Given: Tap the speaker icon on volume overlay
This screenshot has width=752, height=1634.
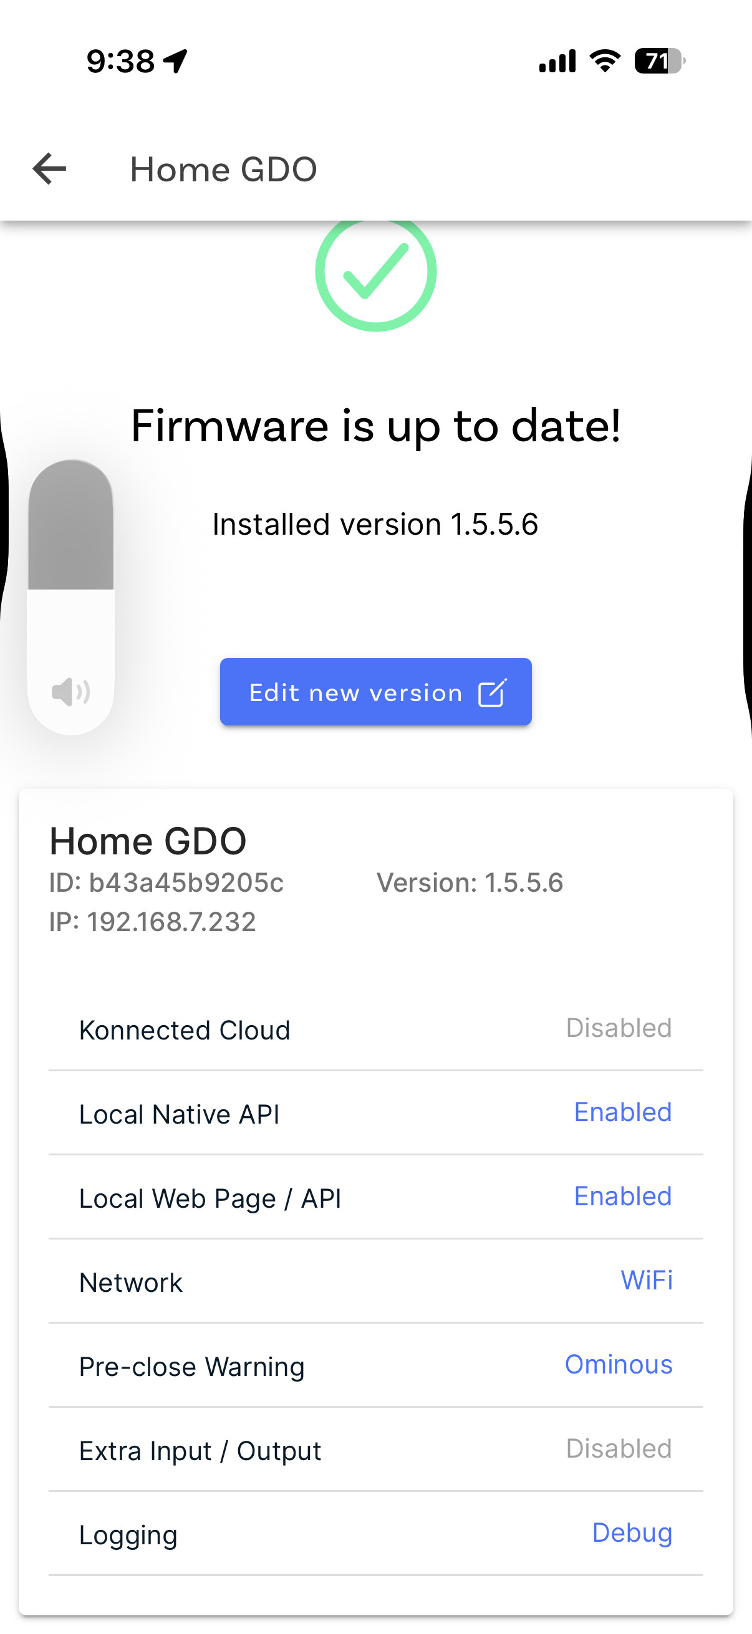Looking at the screenshot, I should pos(70,690).
